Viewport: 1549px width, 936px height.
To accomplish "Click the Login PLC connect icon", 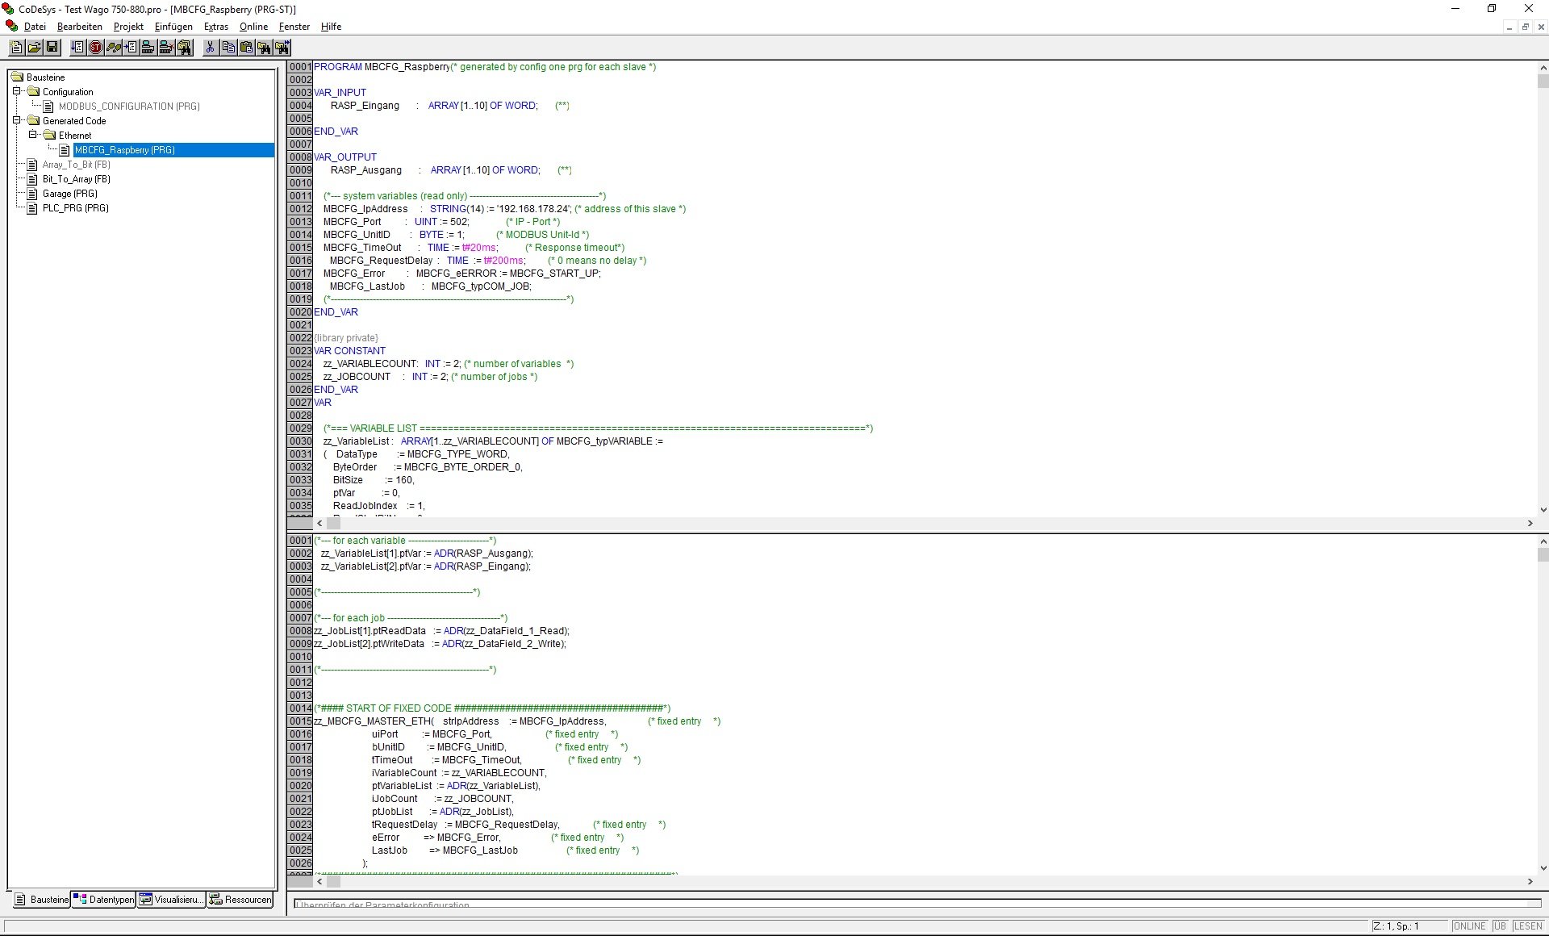I will (x=148, y=48).
